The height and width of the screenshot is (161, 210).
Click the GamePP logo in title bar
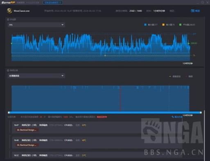[8, 2]
